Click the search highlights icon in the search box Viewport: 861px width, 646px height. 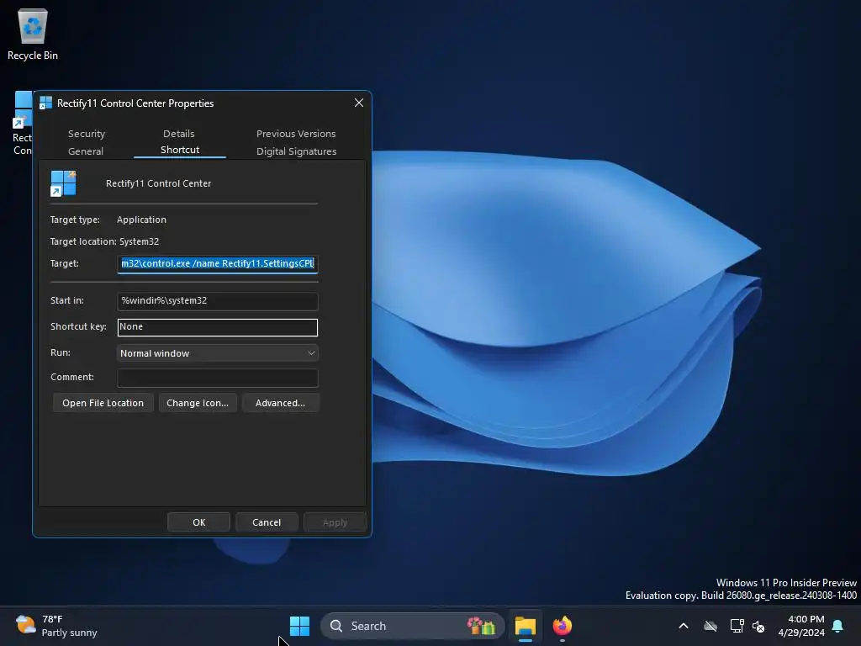[482, 626]
